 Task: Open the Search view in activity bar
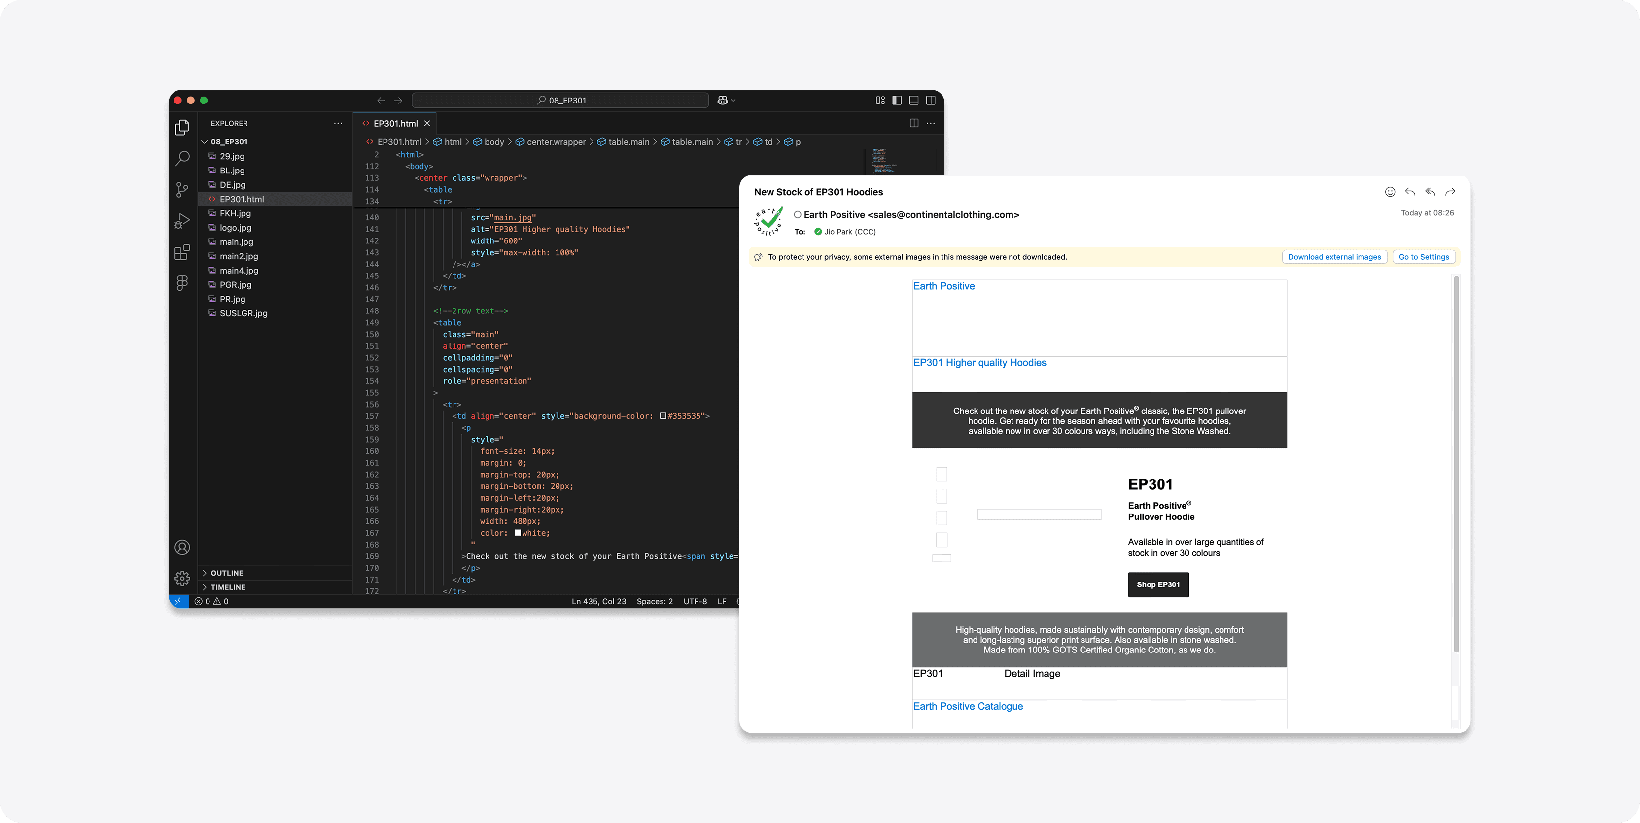tap(182, 158)
